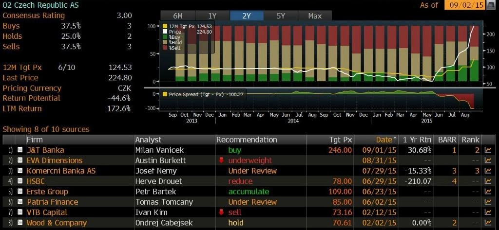This screenshot has width=499, height=230.
Task: Sort the table by Rank column
Action: [470, 140]
